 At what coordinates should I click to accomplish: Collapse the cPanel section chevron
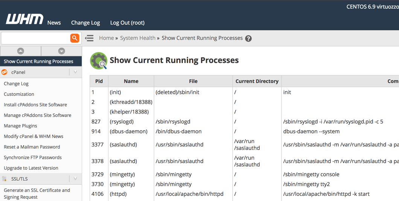click(x=75, y=72)
